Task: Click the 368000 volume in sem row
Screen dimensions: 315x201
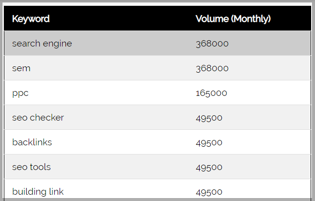Action: click(x=212, y=68)
